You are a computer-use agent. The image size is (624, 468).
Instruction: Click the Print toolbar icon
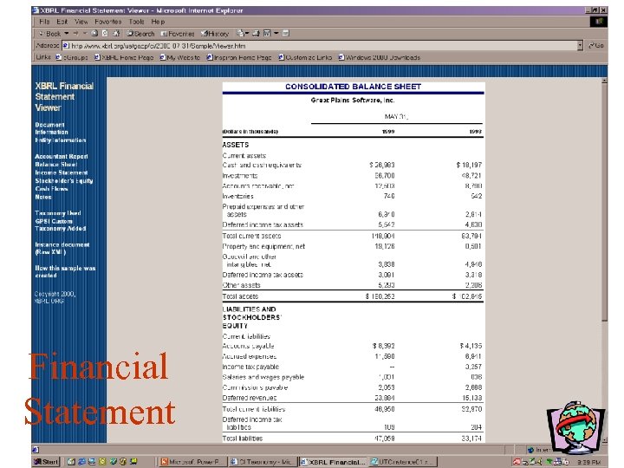(x=256, y=34)
